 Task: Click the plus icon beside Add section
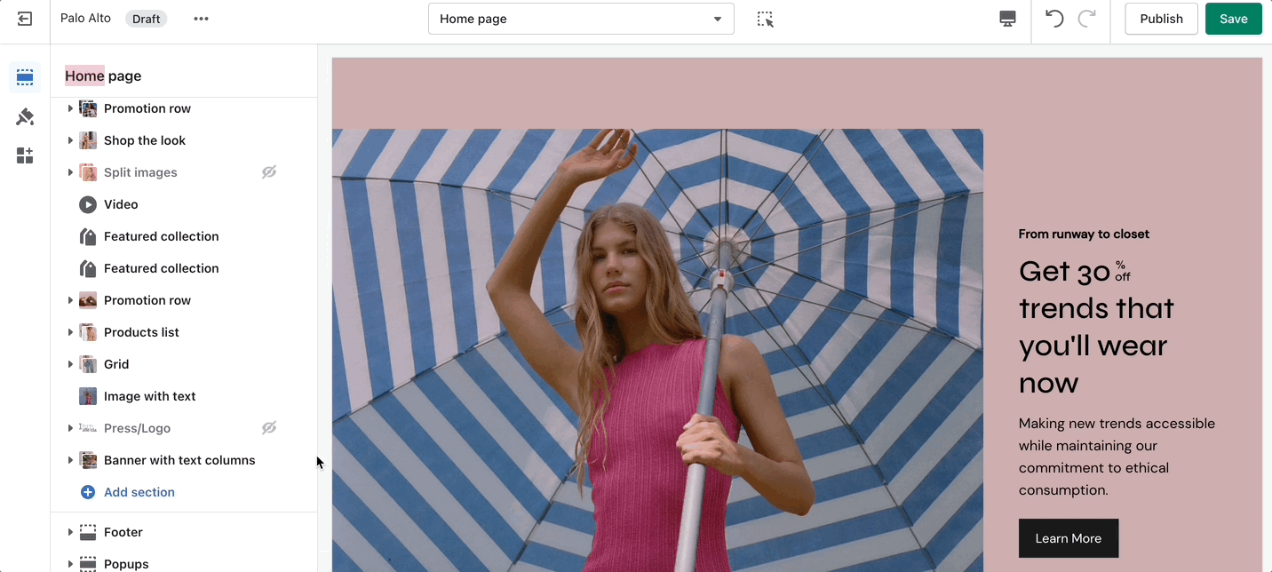coord(88,492)
